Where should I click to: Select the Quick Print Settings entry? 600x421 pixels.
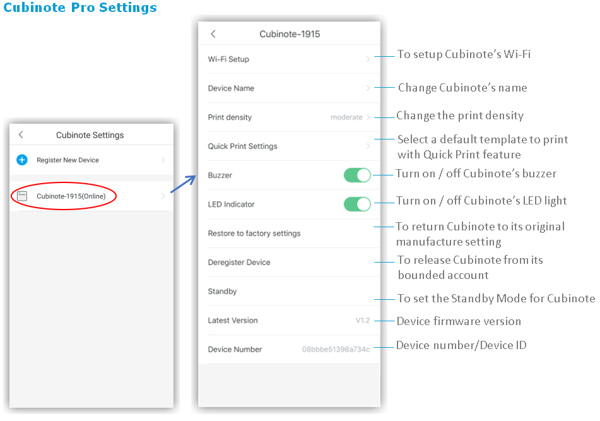click(290, 146)
